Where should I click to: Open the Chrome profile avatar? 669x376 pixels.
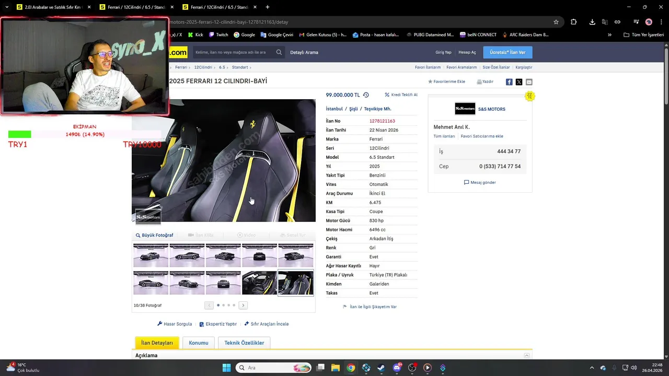(649, 22)
